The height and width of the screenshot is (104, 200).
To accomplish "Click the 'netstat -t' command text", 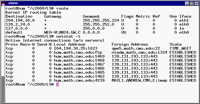I will tap(68, 36).
